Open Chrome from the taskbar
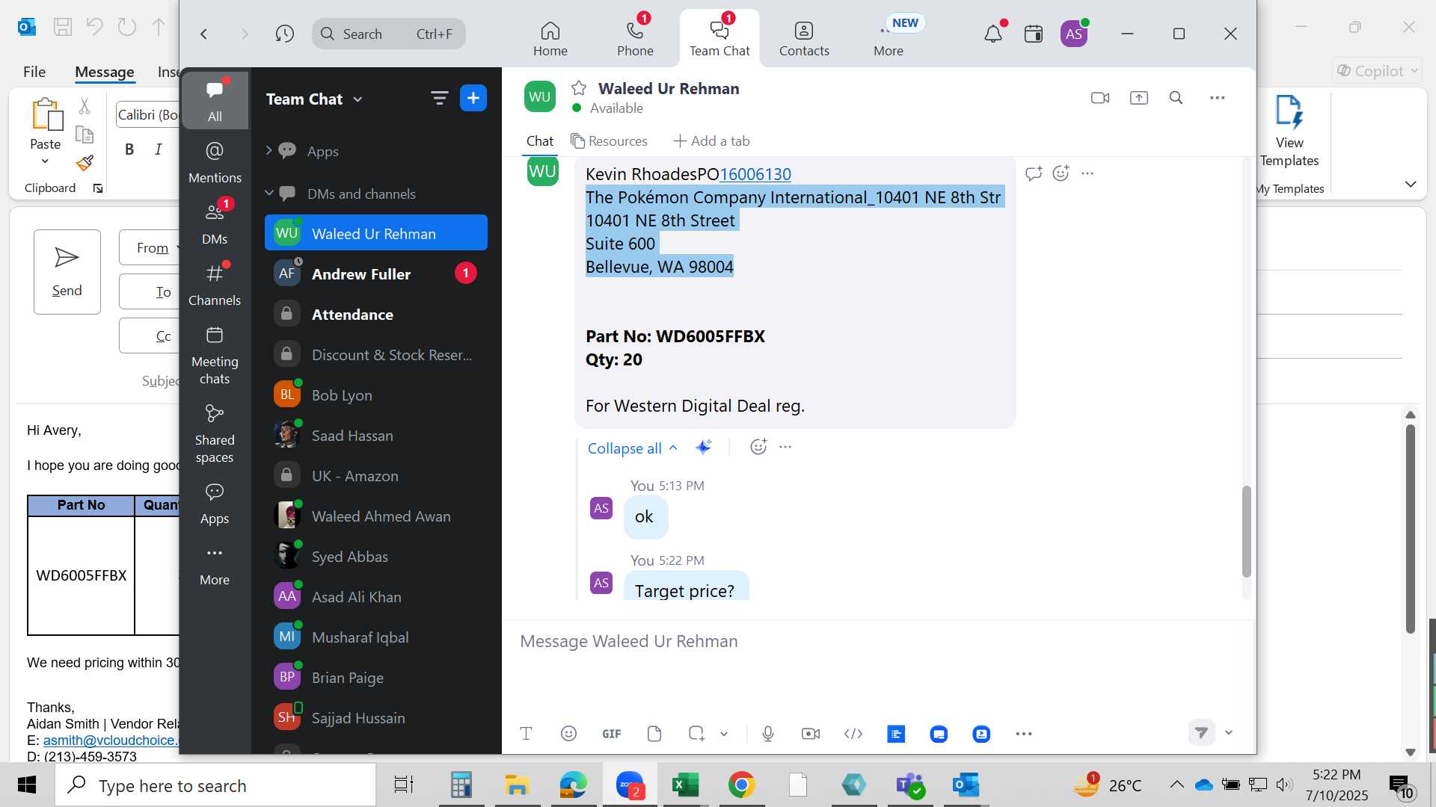 coord(741,785)
